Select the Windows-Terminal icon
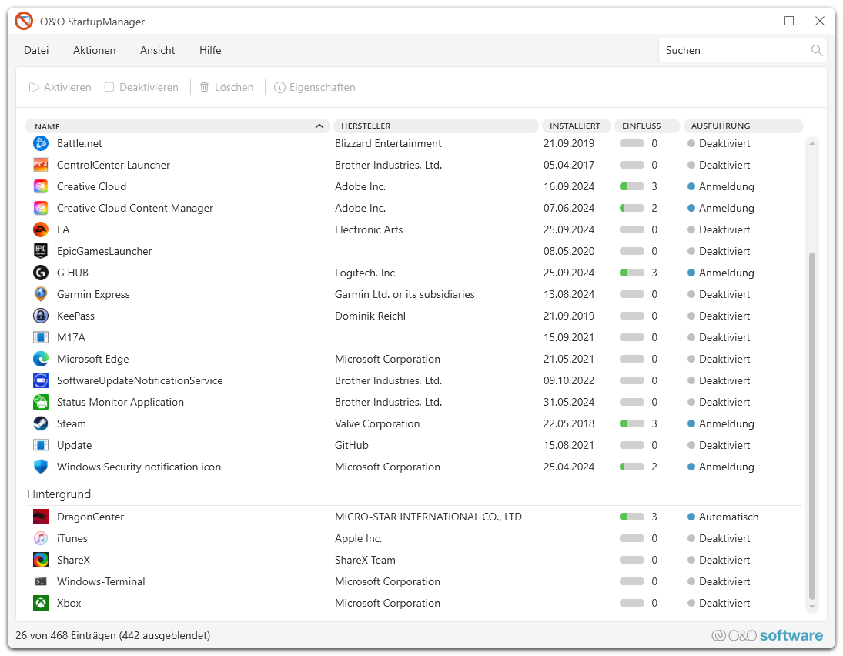This screenshot has width=843, height=656. (x=41, y=581)
